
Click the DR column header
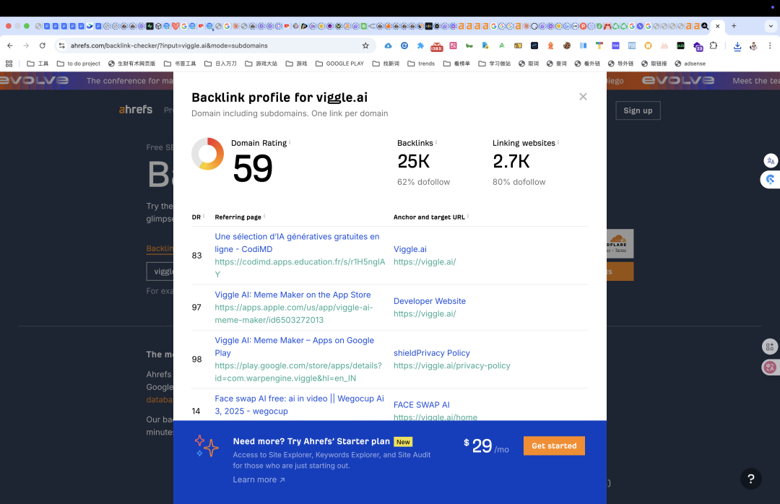[196, 217]
